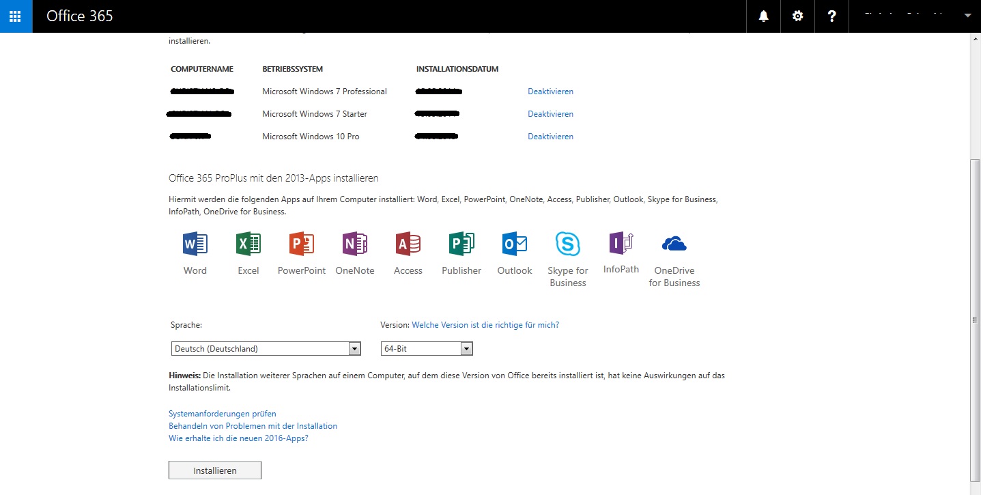Open the settings gear

pyautogui.click(x=797, y=16)
